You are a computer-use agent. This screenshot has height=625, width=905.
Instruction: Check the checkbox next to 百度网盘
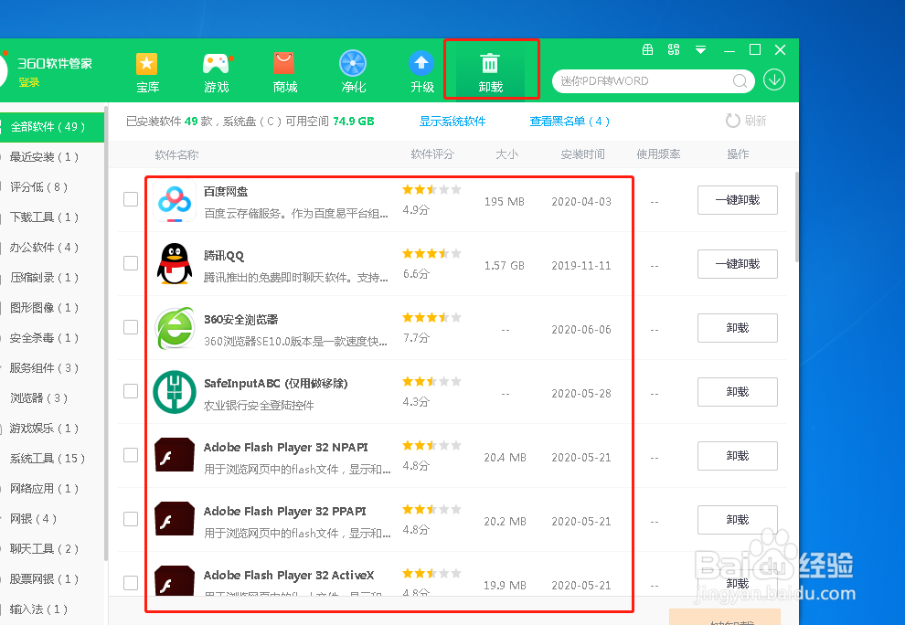pyautogui.click(x=131, y=199)
